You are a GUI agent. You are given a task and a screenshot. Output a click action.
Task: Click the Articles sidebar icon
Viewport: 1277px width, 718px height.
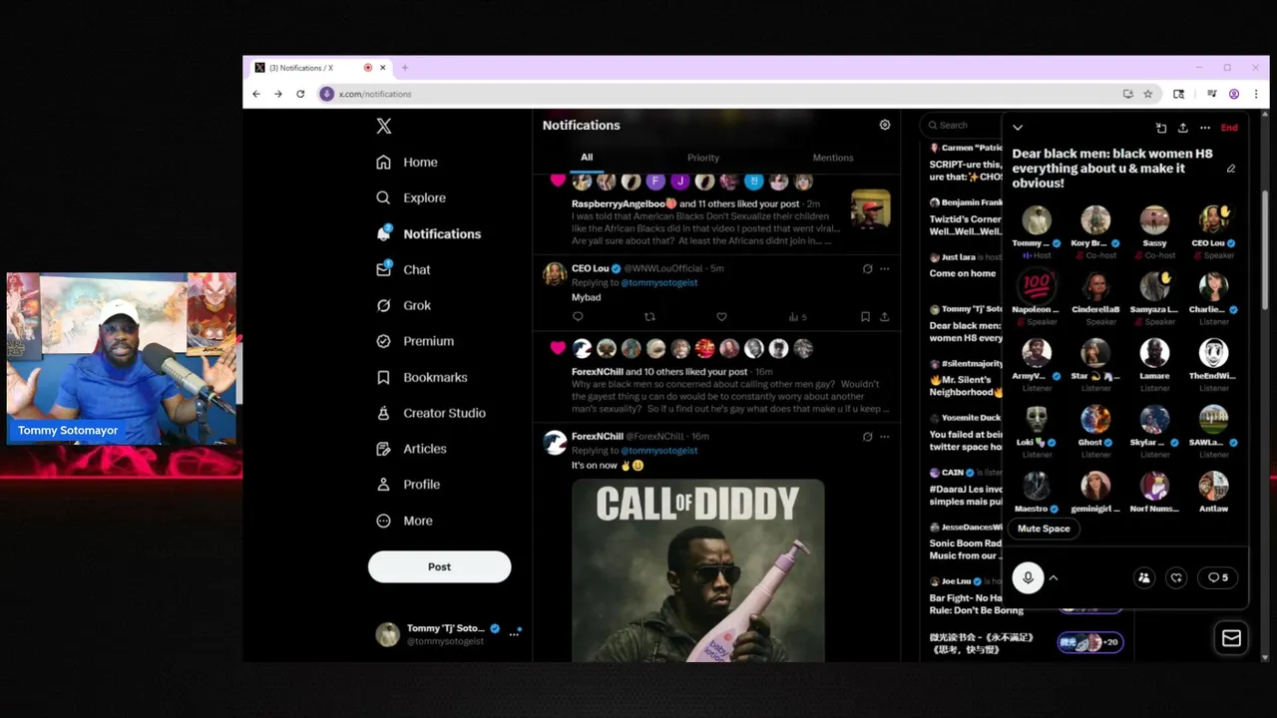383,449
